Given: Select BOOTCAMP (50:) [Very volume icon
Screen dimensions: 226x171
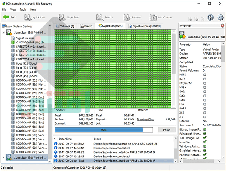Looking at the screenshot, I should tap(13, 135).
